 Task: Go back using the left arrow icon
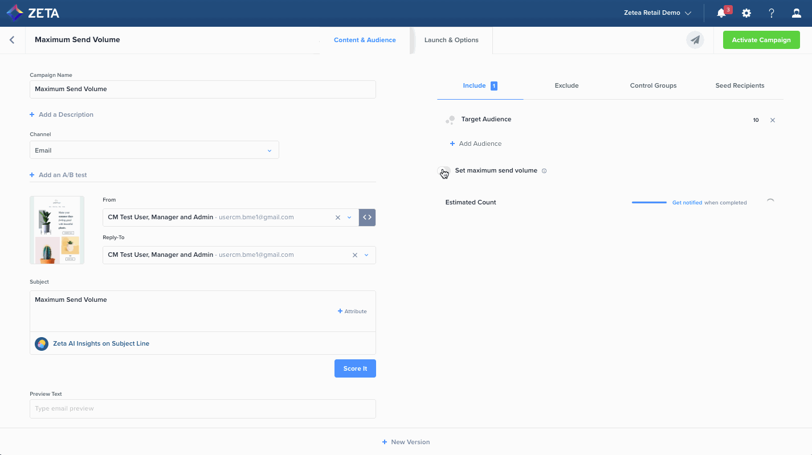coord(12,40)
